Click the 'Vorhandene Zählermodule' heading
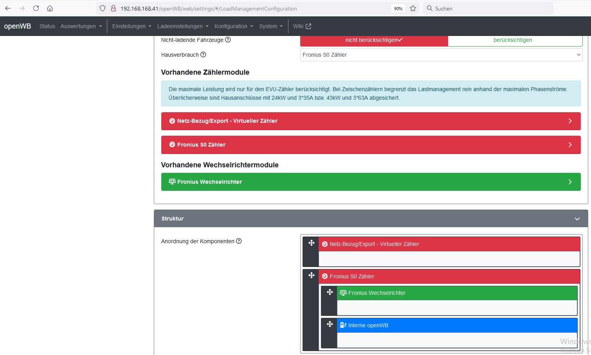591x355 pixels. pos(205,72)
